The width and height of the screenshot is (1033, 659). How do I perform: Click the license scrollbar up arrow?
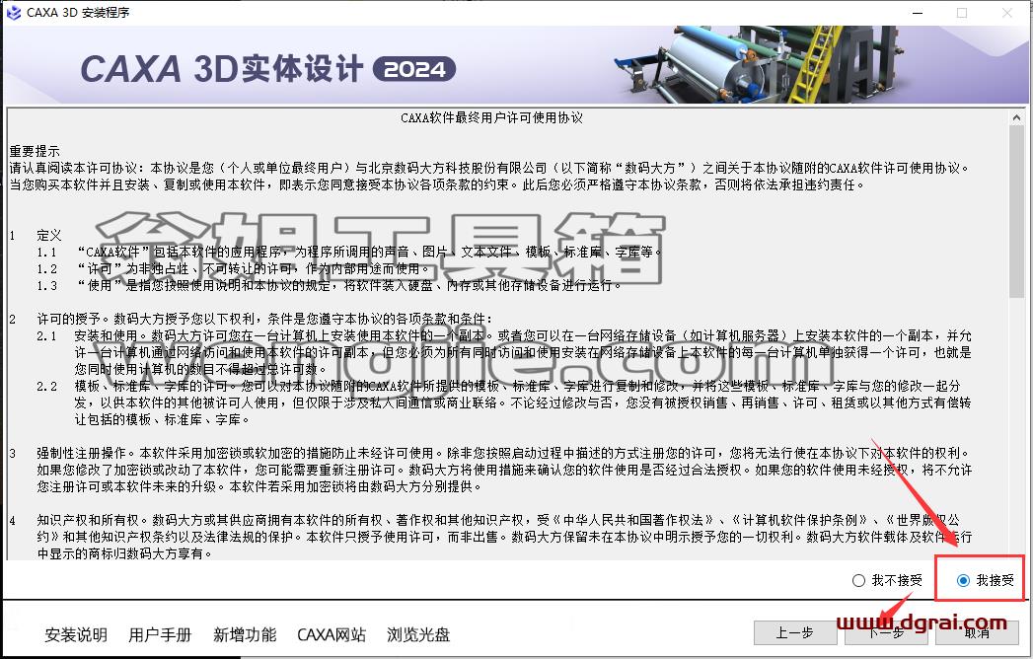coord(1016,117)
